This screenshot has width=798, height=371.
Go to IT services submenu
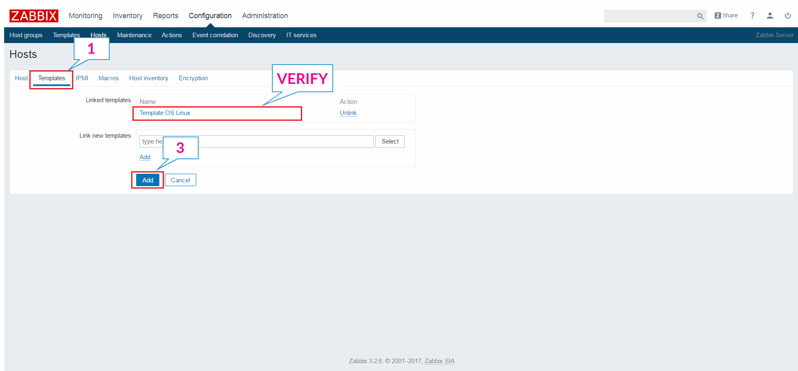[301, 35]
